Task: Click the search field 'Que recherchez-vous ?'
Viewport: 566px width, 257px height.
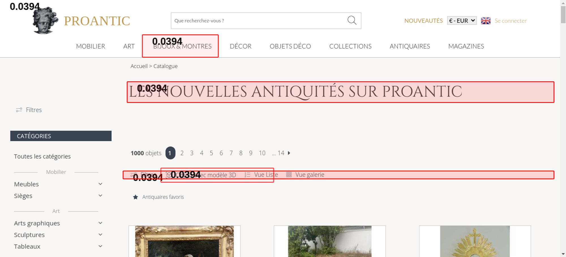Action: tap(258, 21)
